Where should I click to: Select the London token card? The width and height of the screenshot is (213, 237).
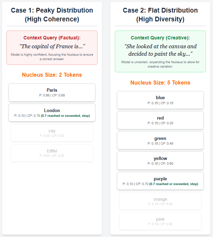pyautogui.click(x=52, y=112)
